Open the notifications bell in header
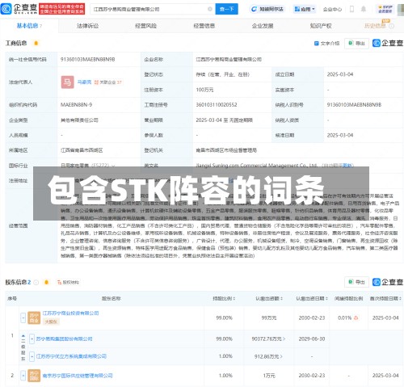Screen dimensions: 404x387 coord(364,9)
